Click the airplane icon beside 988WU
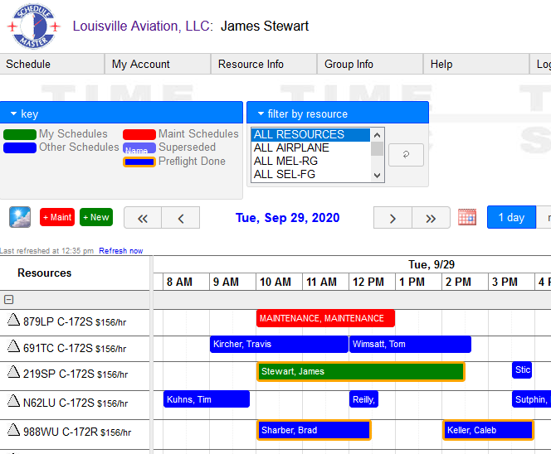The image size is (551, 454). pos(14,429)
